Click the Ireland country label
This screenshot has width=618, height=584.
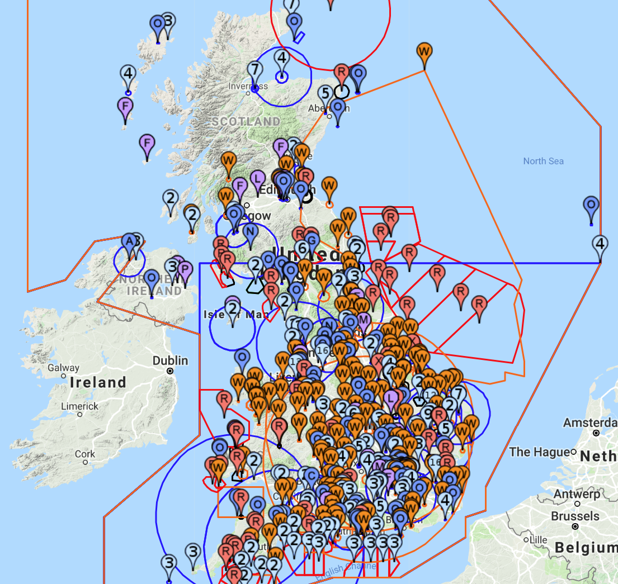(x=98, y=382)
